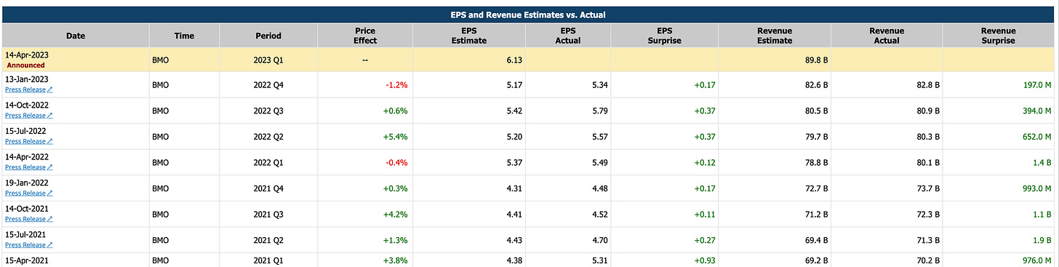
Task: Click the -1.2% price effect value
Action: [x=396, y=85]
